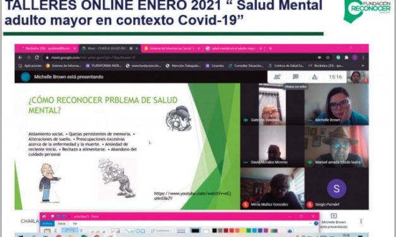Screen dimensions: 396x237
Task: Pick the yellow swatch in Paint palette
Action: [243, 231]
